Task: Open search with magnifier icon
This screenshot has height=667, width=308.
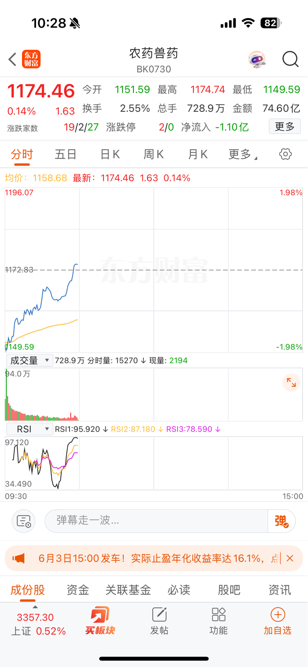Action: pos(290,59)
